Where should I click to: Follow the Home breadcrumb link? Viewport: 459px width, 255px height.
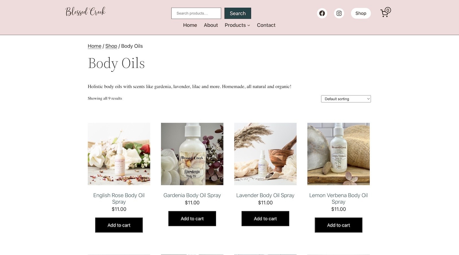[94, 46]
